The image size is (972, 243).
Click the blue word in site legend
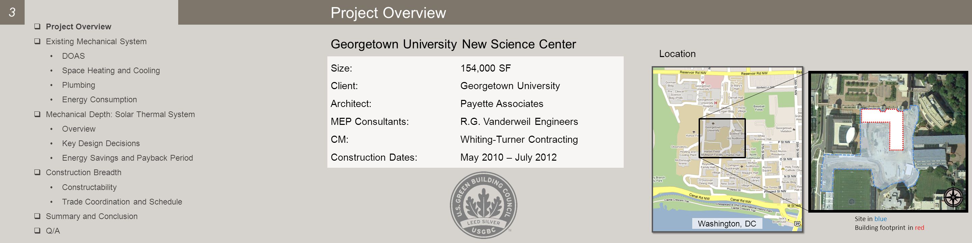[x=880, y=219]
